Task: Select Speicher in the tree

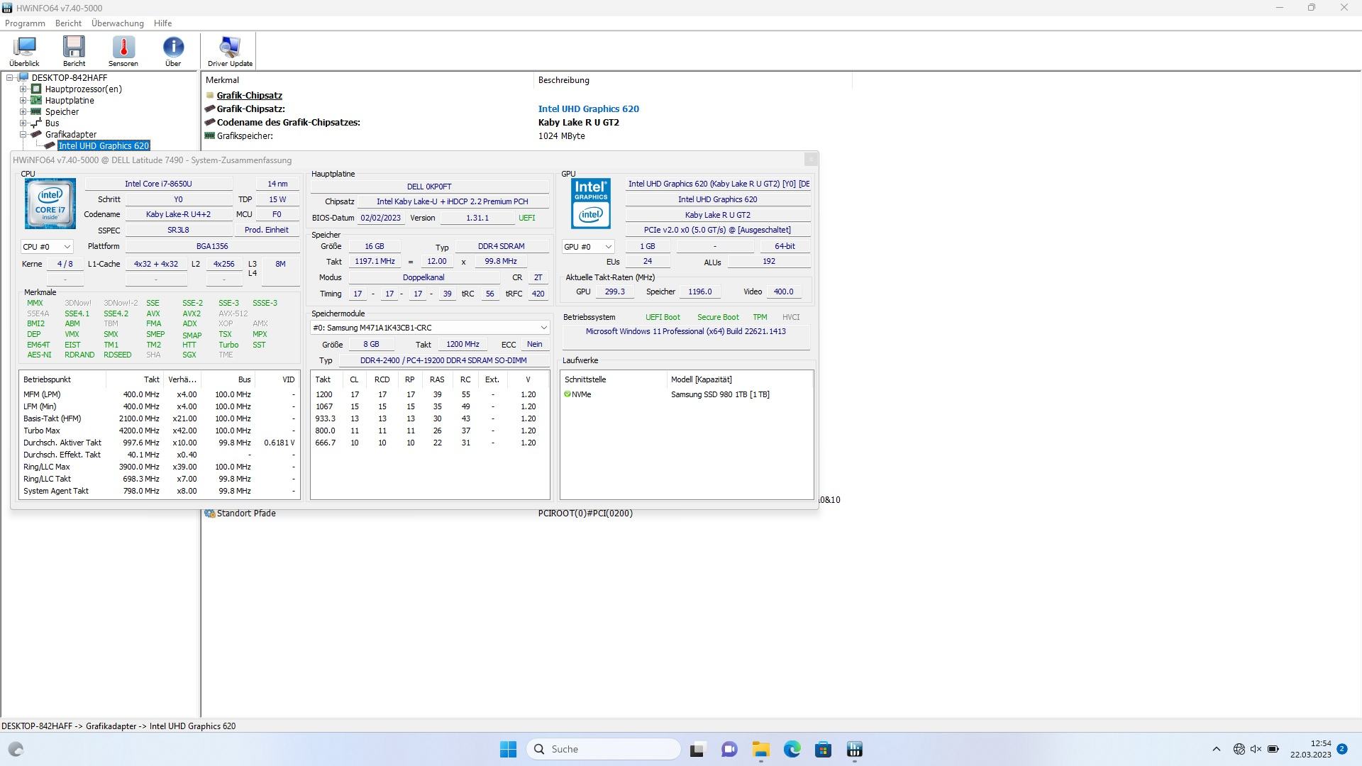Action: click(62, 112)
